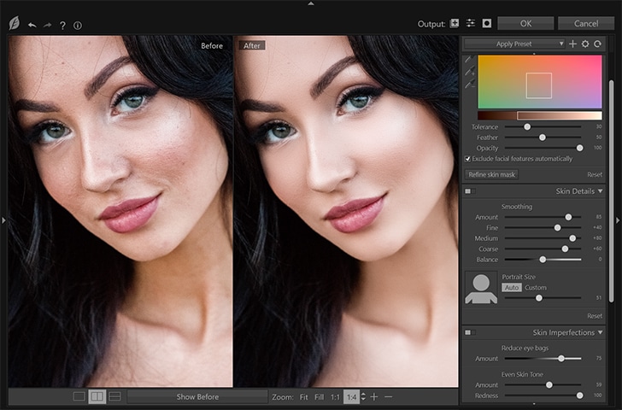This screenshot has height=410, width=622.
Task: Click the Opacity slider handle
Action: pos(580,148)
